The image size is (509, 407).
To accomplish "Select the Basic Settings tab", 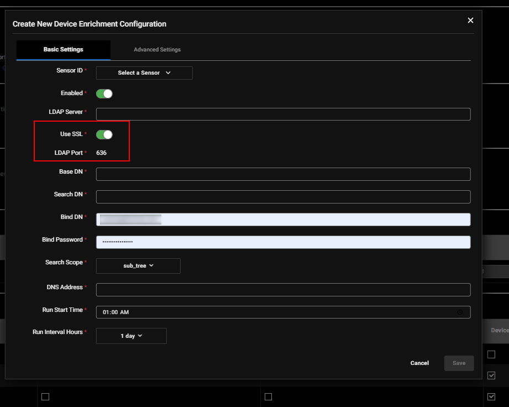I will coord(64,50).
